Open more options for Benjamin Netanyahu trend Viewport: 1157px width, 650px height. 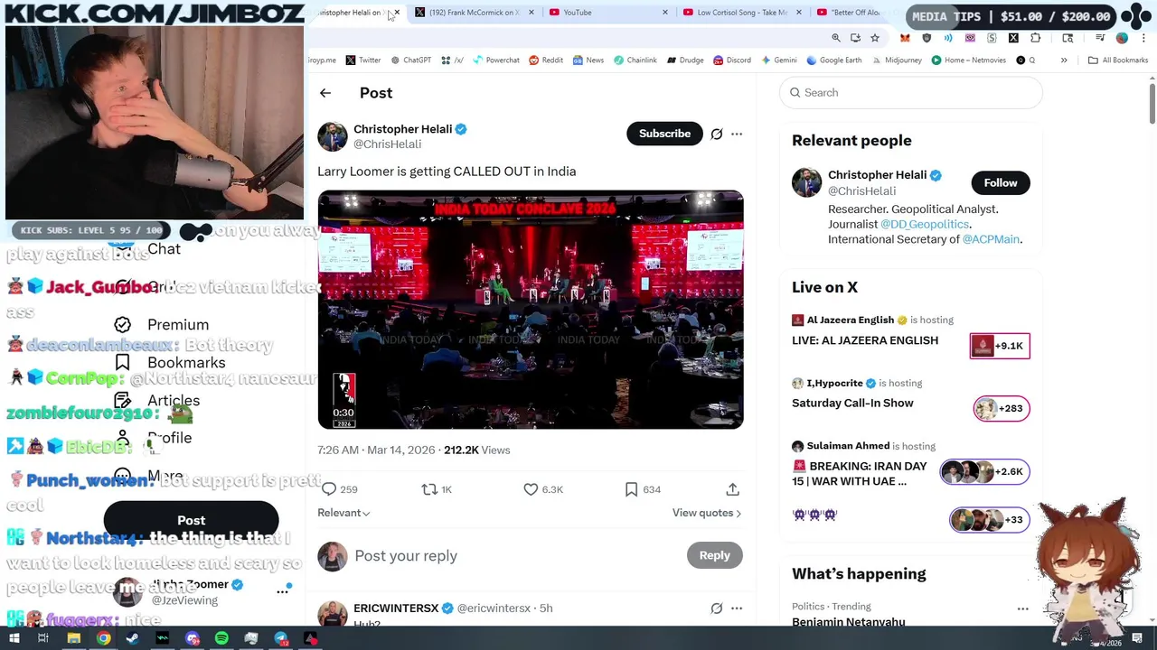[1022, 608]
